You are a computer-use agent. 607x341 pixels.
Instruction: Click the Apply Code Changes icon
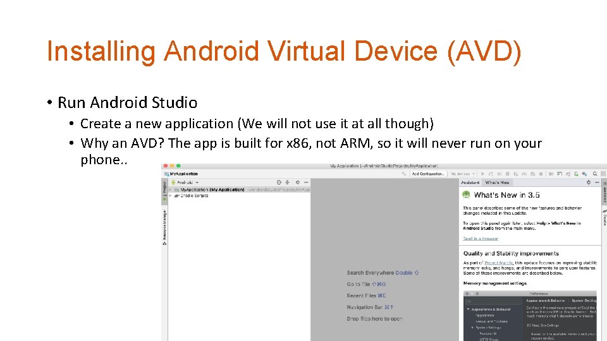500,174
